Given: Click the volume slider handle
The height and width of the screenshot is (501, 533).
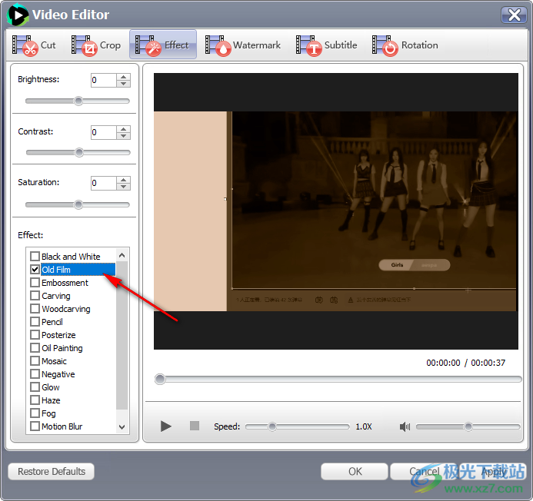Looking at the screenshot, I should [468, 426].
